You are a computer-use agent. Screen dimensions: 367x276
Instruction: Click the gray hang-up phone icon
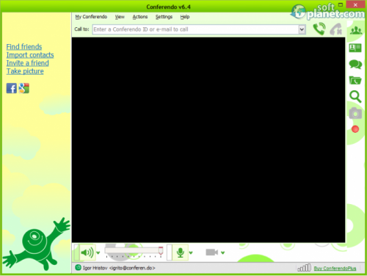click(336, 29)
